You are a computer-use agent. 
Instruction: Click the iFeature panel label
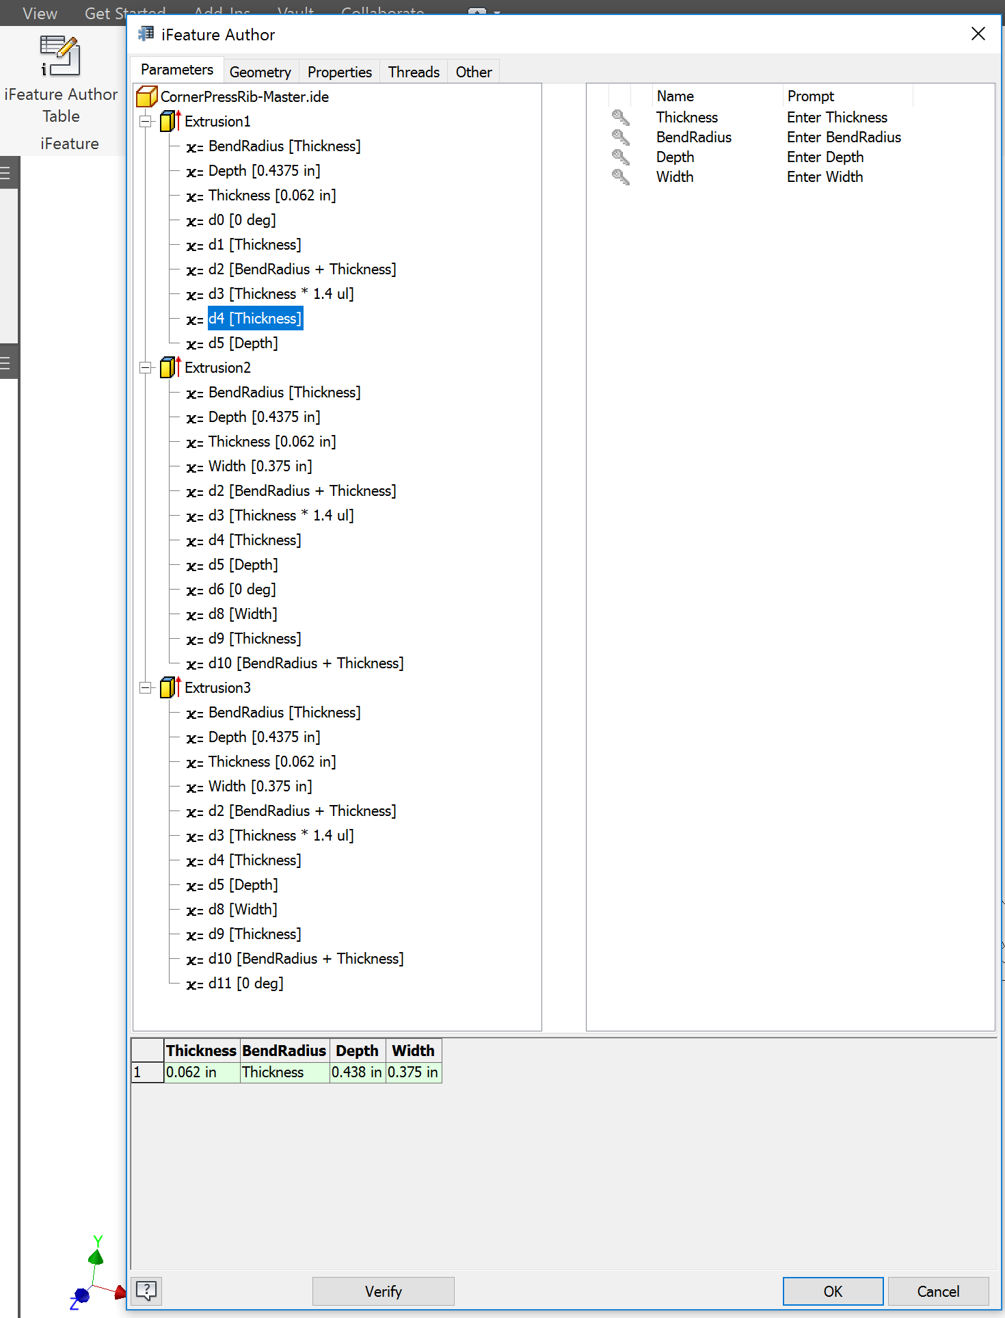[69, 144]
